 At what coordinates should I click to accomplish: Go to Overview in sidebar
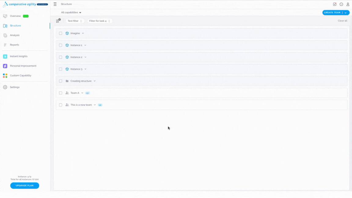15,16
